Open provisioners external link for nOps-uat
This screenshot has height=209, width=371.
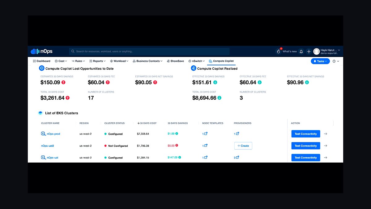pos(237,158)
